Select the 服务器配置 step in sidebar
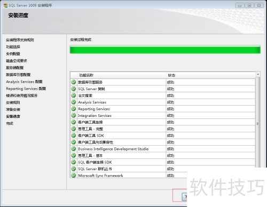This screenshot has height=207, width=267. [x=15, y=68]
